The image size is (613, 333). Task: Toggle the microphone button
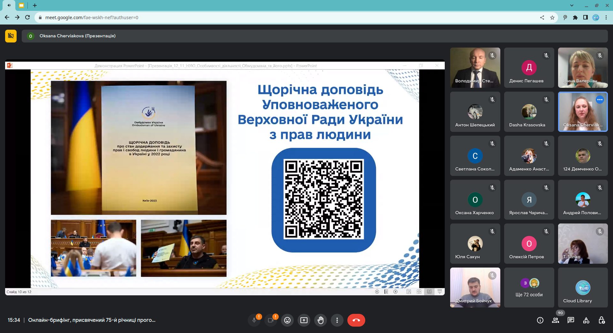254,320
